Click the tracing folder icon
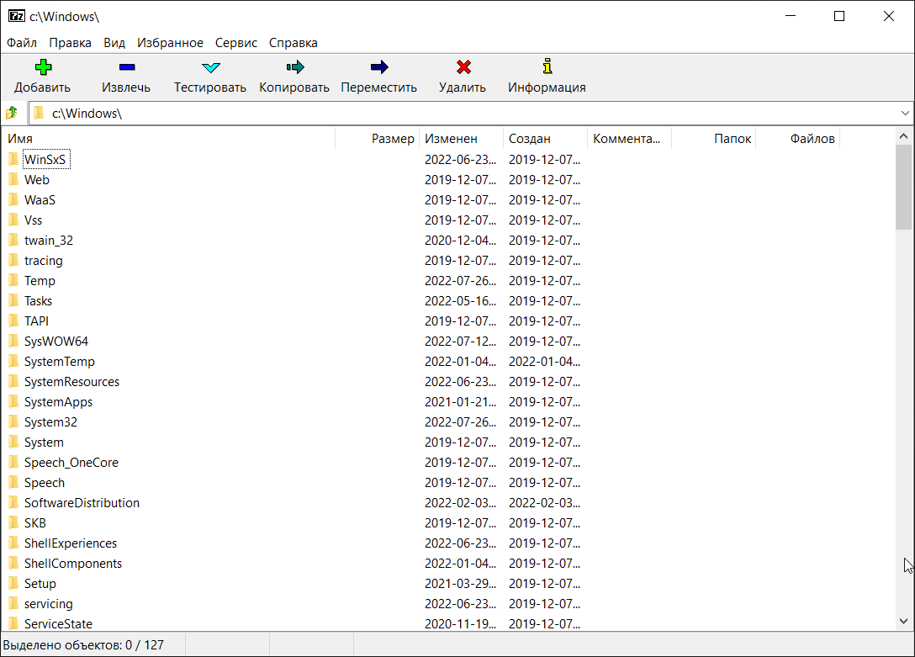 tap(14, 260)
